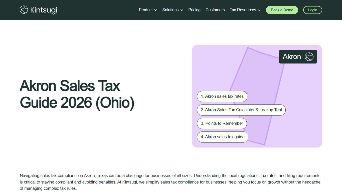Screen dimensions: 342x192
Task: Open the Akron sales tax rates link
Action: 222,96
